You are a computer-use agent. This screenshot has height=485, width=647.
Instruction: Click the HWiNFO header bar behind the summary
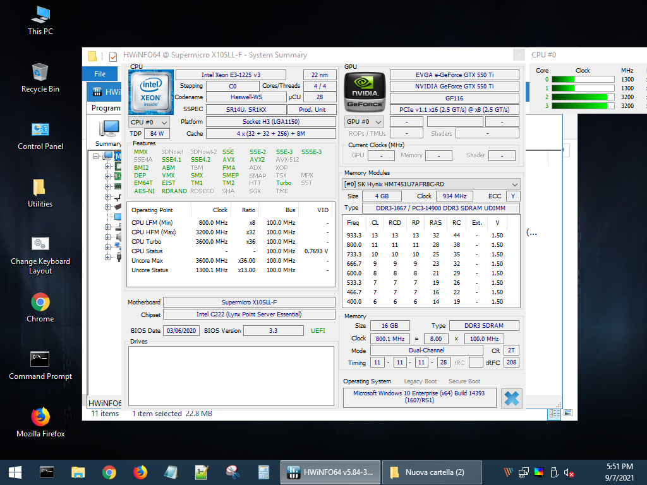pos(105,92)
